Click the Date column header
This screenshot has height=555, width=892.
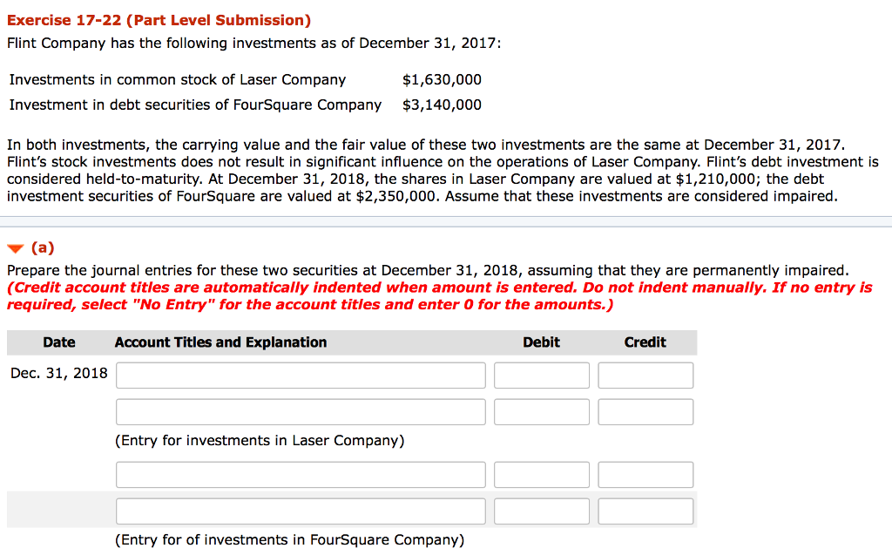59,342
